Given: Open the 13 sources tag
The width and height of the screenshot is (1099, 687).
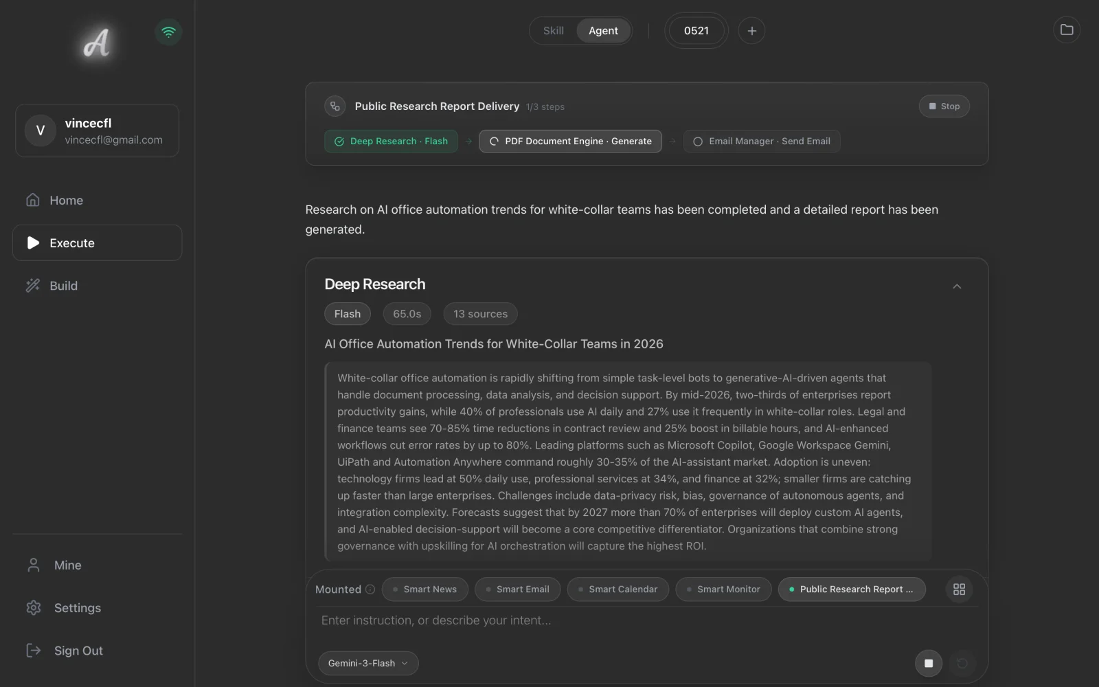Looking at the screenshot, I should 480,314.
